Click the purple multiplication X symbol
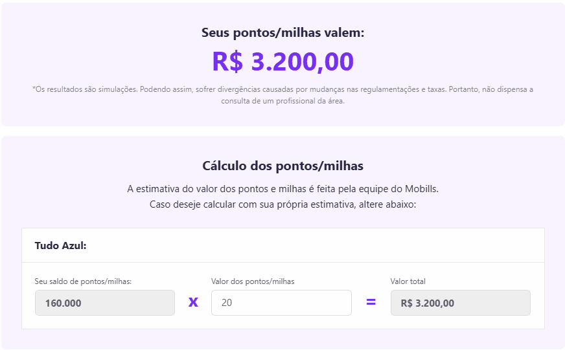 click(x=193, y=302)
